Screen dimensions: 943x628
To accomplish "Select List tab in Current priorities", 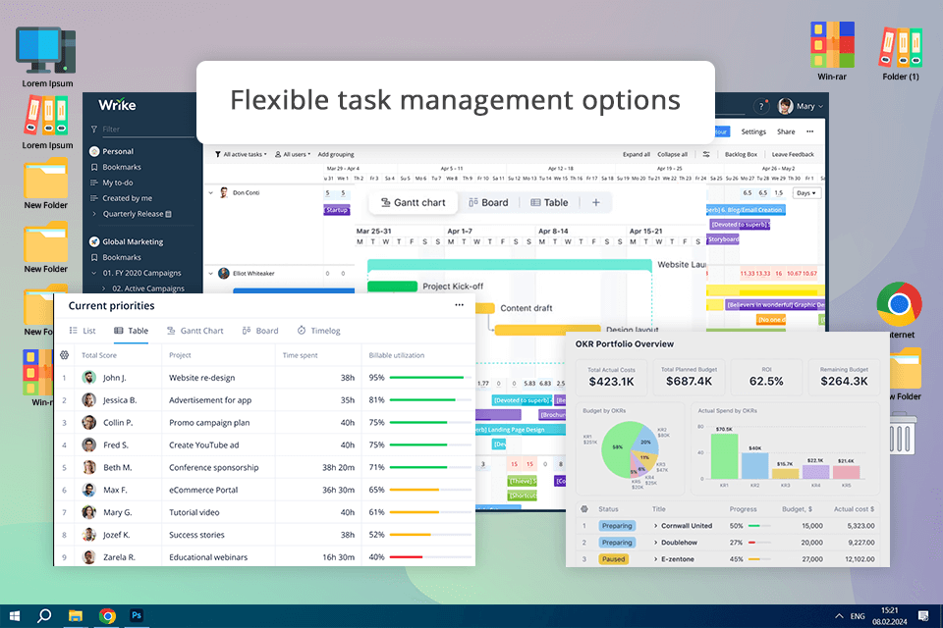I will tap(83, 331).
